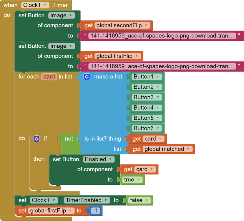Open the Button2 dropdown in the list
Viewport: 244px width, 221px height.
click(157, 87)
